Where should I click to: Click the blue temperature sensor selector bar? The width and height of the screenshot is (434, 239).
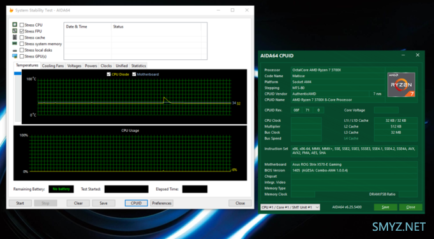pyautogui.click(x=17, y=73)
